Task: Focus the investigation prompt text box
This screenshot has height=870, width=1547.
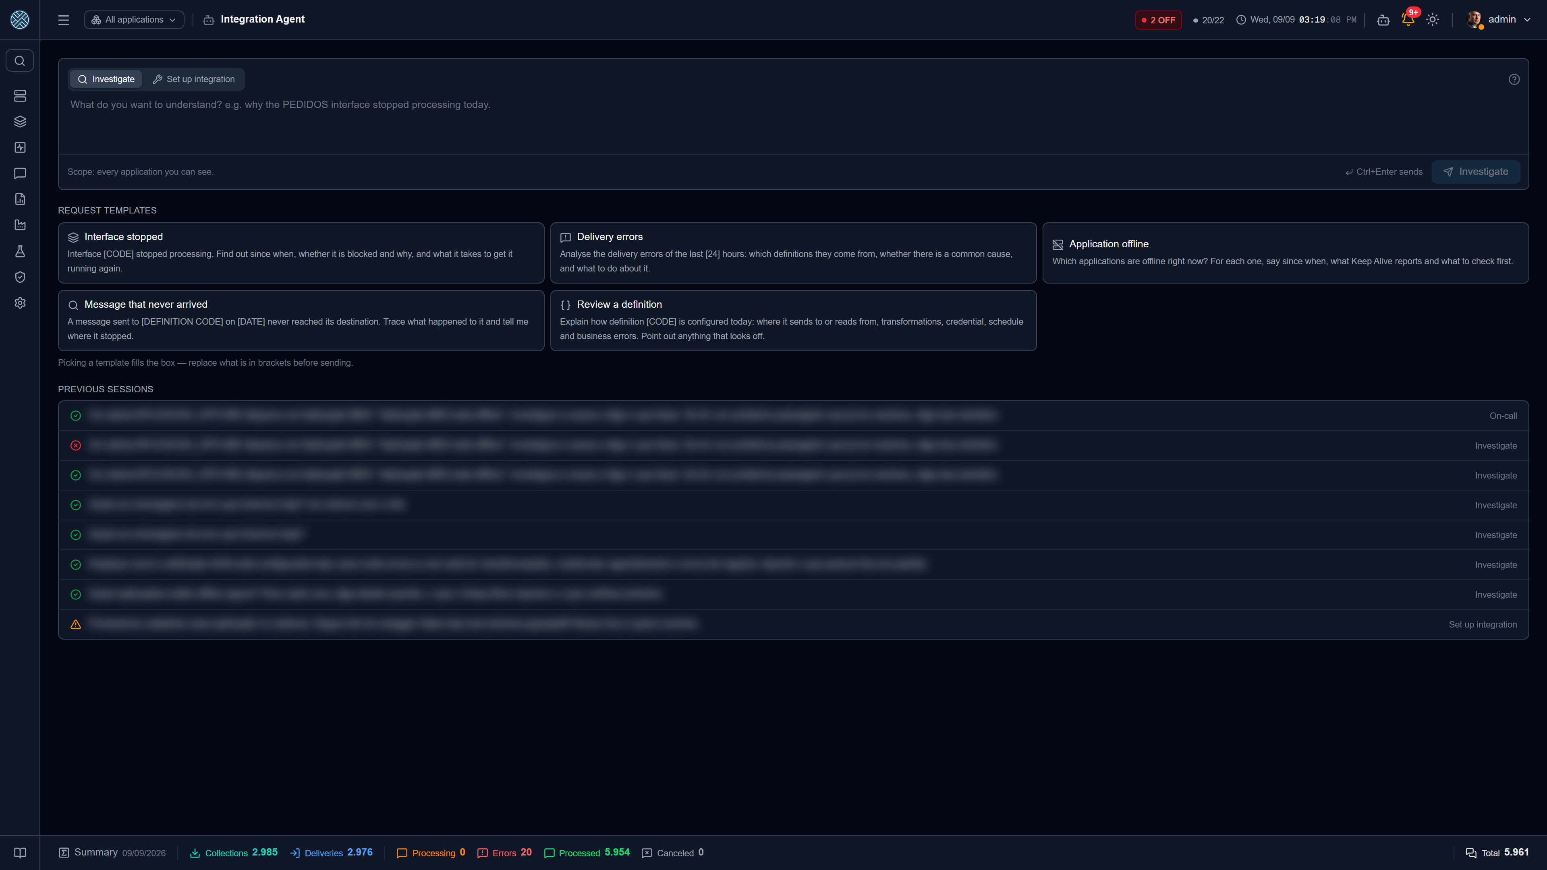Action: pos(793,123)
